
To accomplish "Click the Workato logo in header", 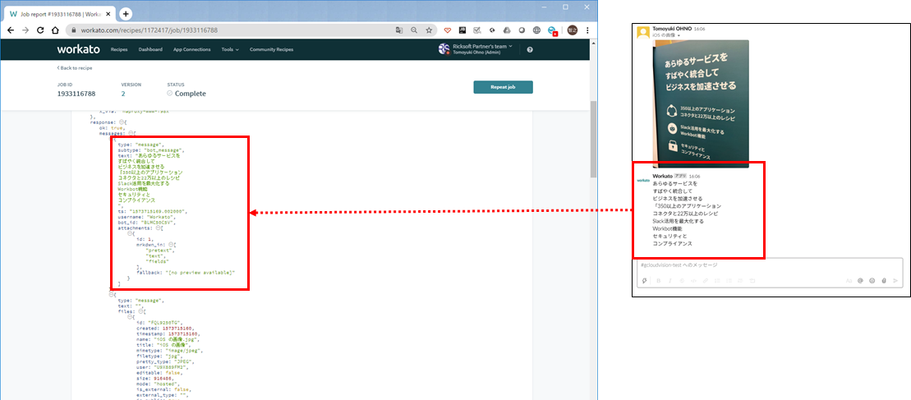I will click(x=78, y=49).
